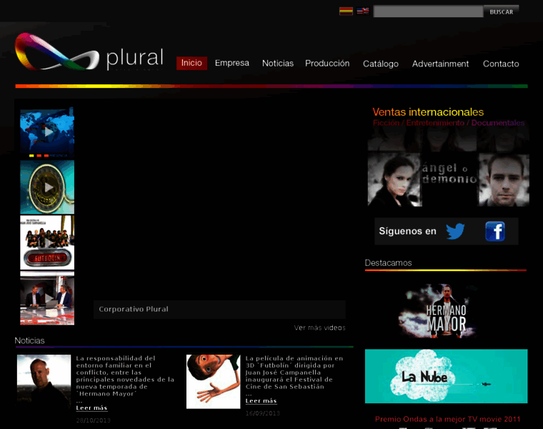Click the main video player area

[219, 203]
